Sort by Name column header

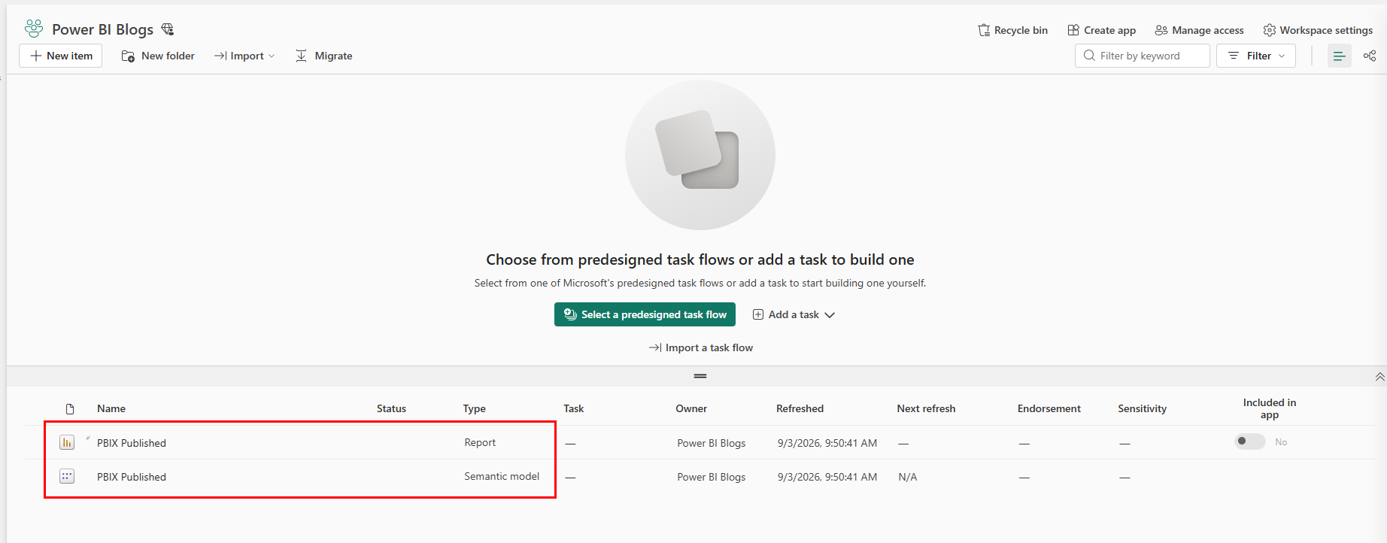111,408
